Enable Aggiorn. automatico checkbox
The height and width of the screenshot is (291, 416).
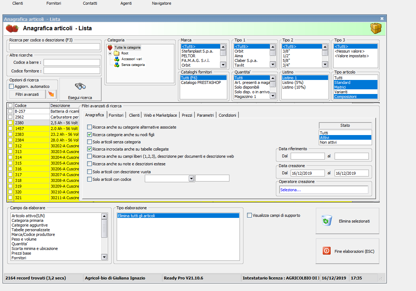[12, 86]
